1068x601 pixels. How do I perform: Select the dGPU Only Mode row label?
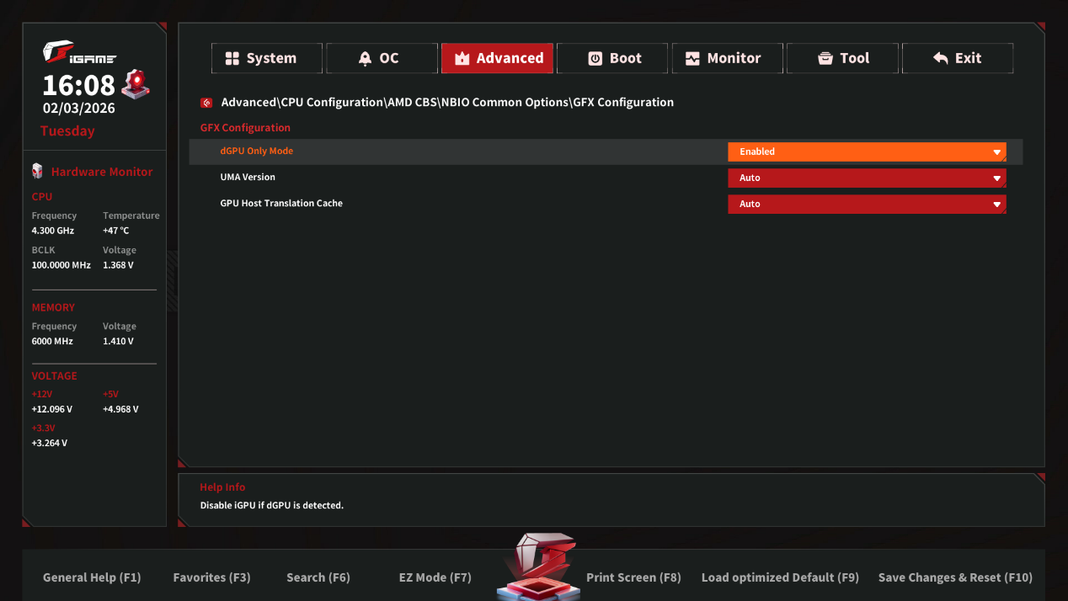(x=256, y=152)
